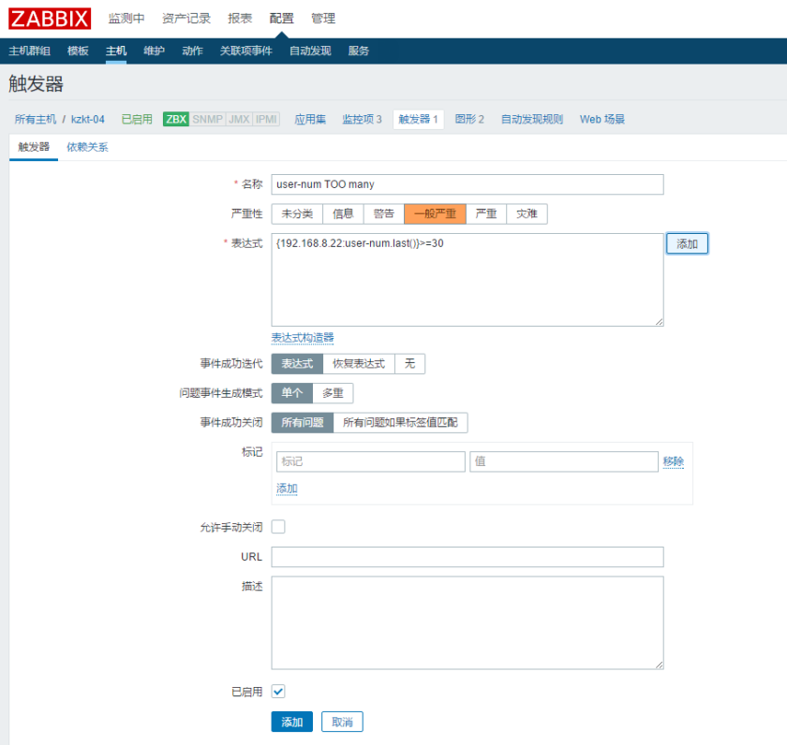This screenshot has width=787, height=745.
Task: Set severity to 信息
Action: pyautogui.click(x=343, y=214)
